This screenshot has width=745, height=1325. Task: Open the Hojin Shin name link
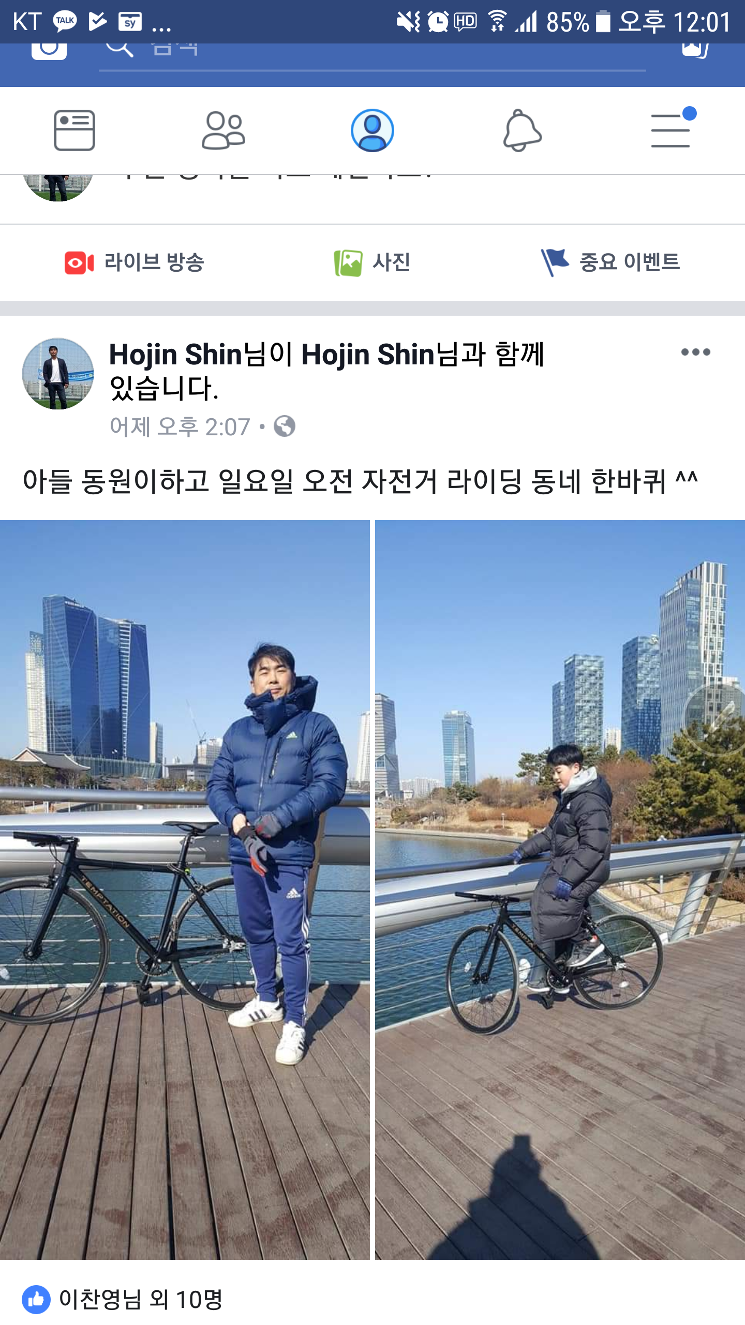point(176,355)
